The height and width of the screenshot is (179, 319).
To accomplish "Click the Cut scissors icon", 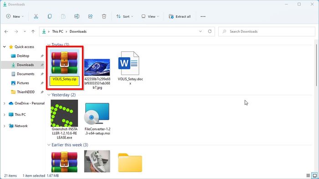I will tap(36, 16).
